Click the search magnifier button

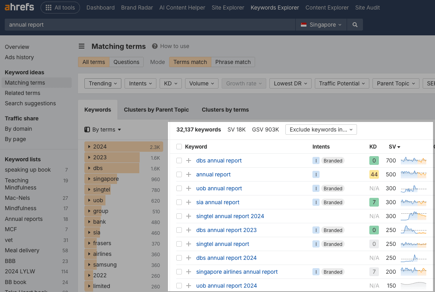[355, 25]
